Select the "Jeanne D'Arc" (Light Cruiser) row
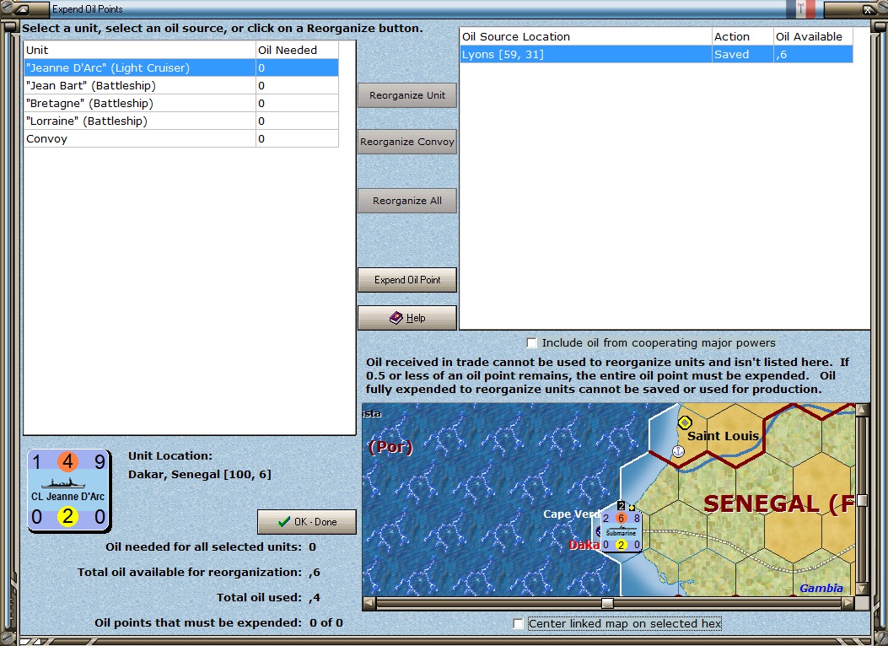Viewport: 888px width, 646px height. tap(181, 68)
